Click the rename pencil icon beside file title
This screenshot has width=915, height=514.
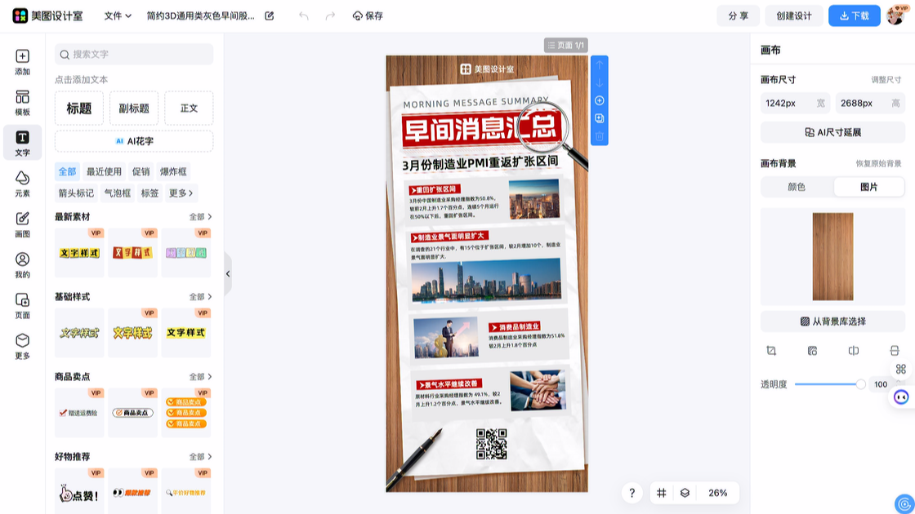point(270,16)
